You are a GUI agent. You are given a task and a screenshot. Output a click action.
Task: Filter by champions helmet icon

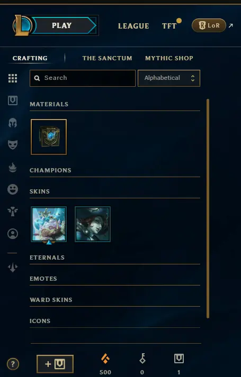pos(13,123)
